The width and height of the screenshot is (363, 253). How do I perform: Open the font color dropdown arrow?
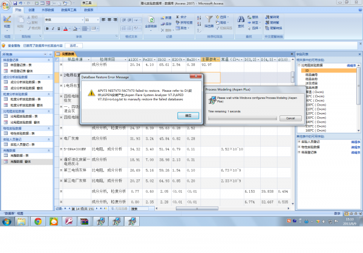[x=69, y=28]
